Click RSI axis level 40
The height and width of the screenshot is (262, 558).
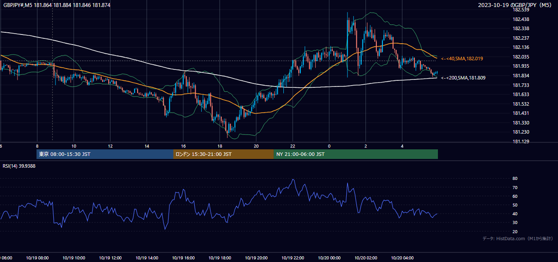click(515, 214)
